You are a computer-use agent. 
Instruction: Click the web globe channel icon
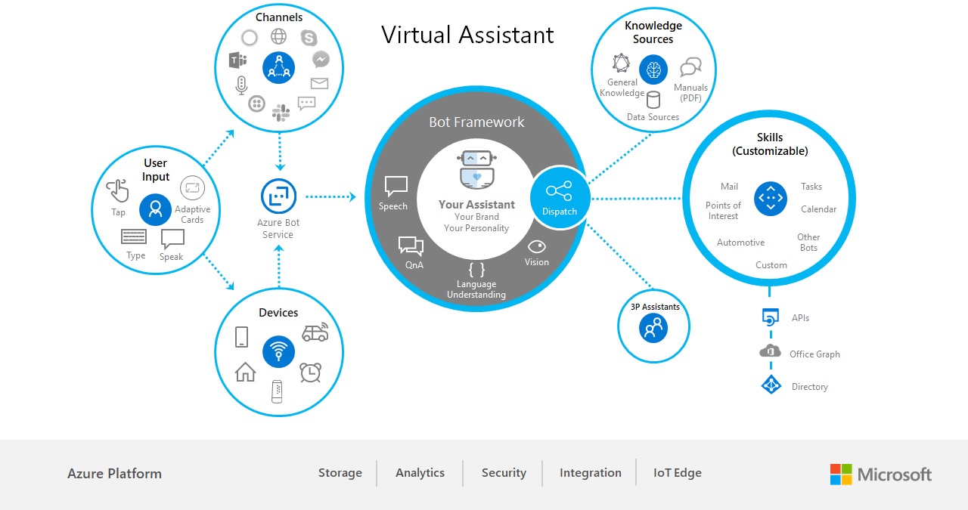coord(279,36)
